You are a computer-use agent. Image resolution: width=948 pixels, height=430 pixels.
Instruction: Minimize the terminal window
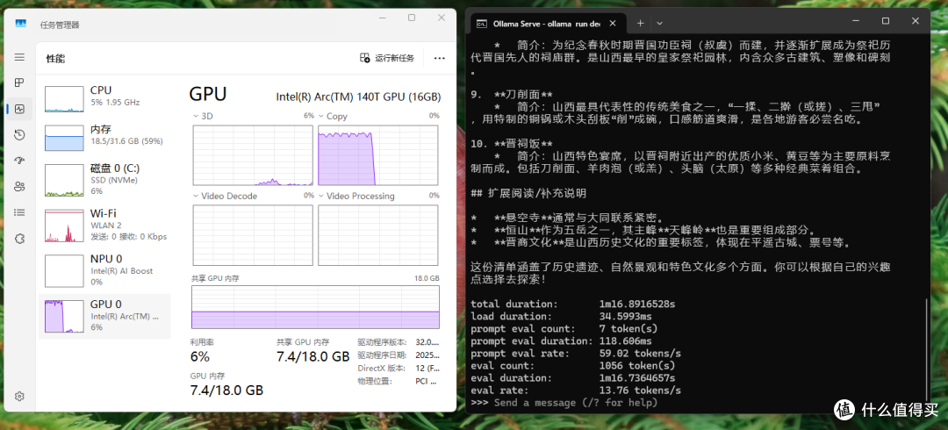pyautogui.click(x=854, y=21)
